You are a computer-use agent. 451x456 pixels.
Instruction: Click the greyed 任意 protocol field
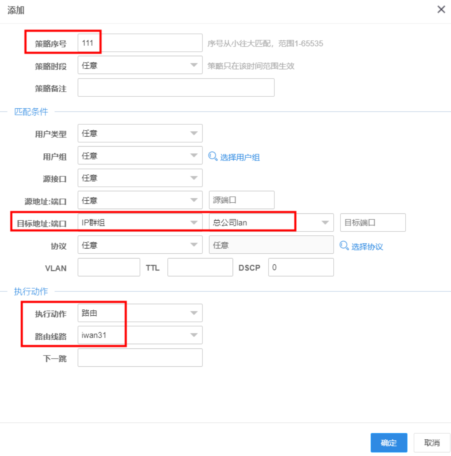(x=271, y=245)
